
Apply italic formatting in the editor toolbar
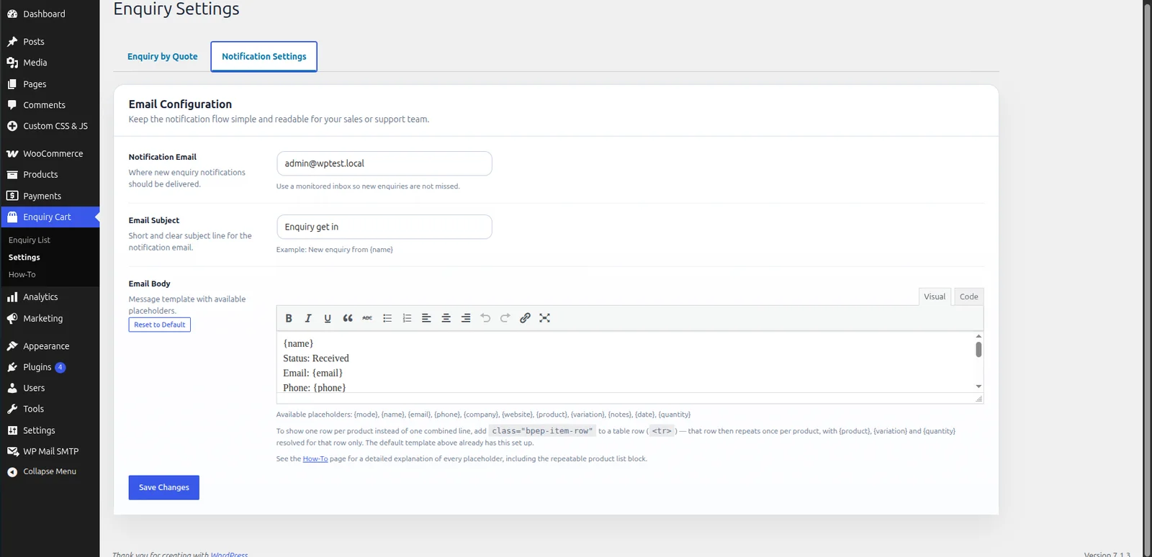(308, 318)
